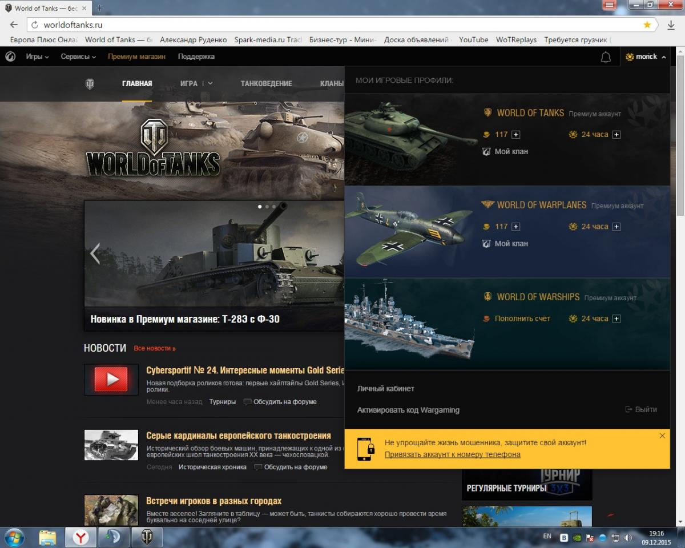Screen dimensions: 685x548
Task: Open Cybersportif № 24 news headline
Action: tap(245, 370)
